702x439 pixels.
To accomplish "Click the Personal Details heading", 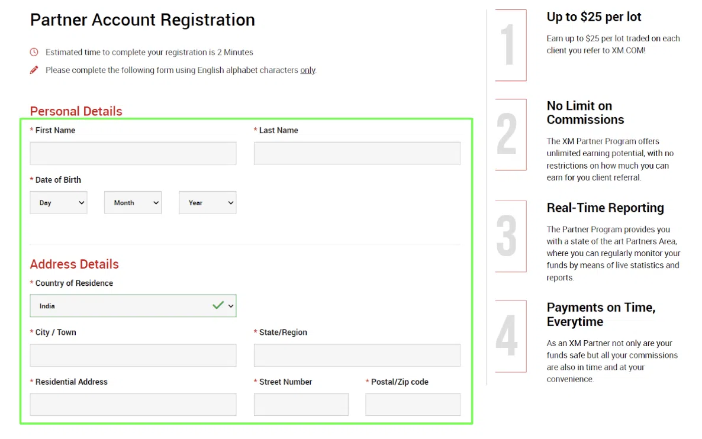I will coord(76,111).
